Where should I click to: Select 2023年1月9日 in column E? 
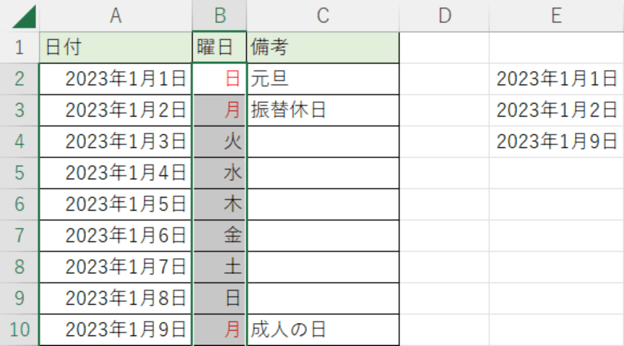pyautogui.click(x=555, y=142)
